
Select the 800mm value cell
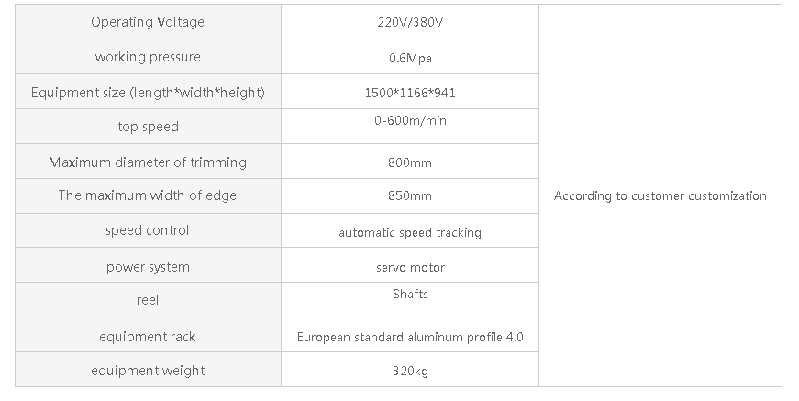coord(410,162)
